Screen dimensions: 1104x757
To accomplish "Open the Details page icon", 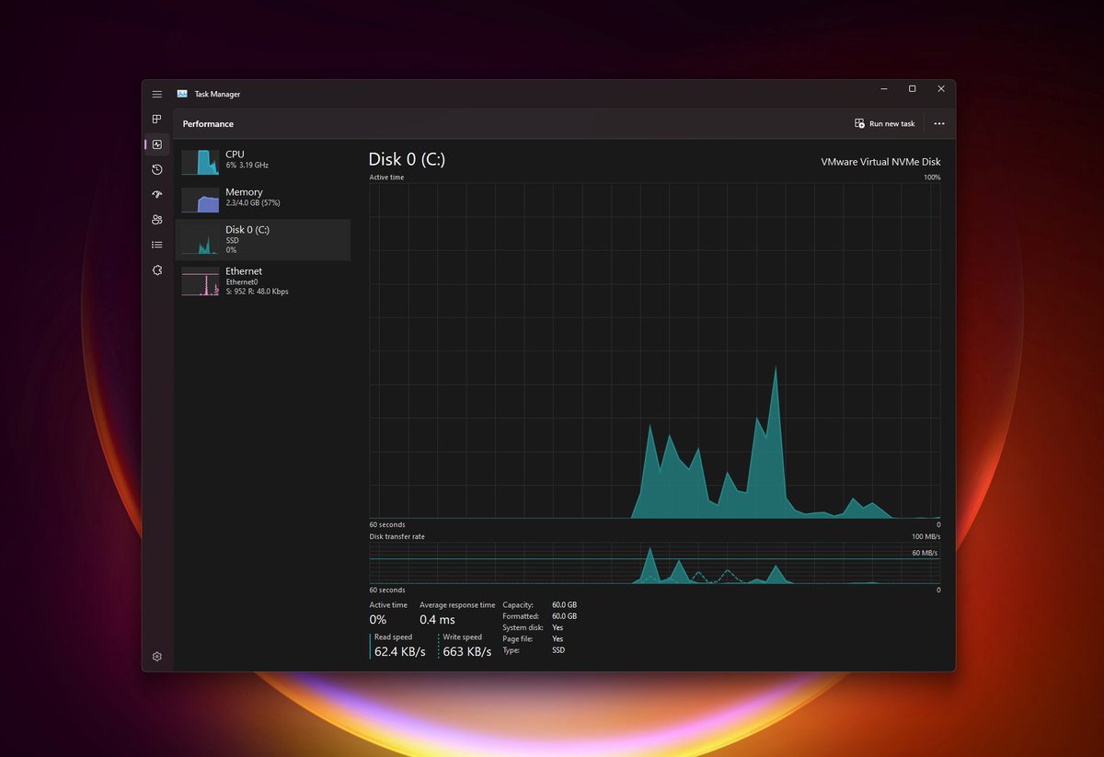I will [157, 245].
